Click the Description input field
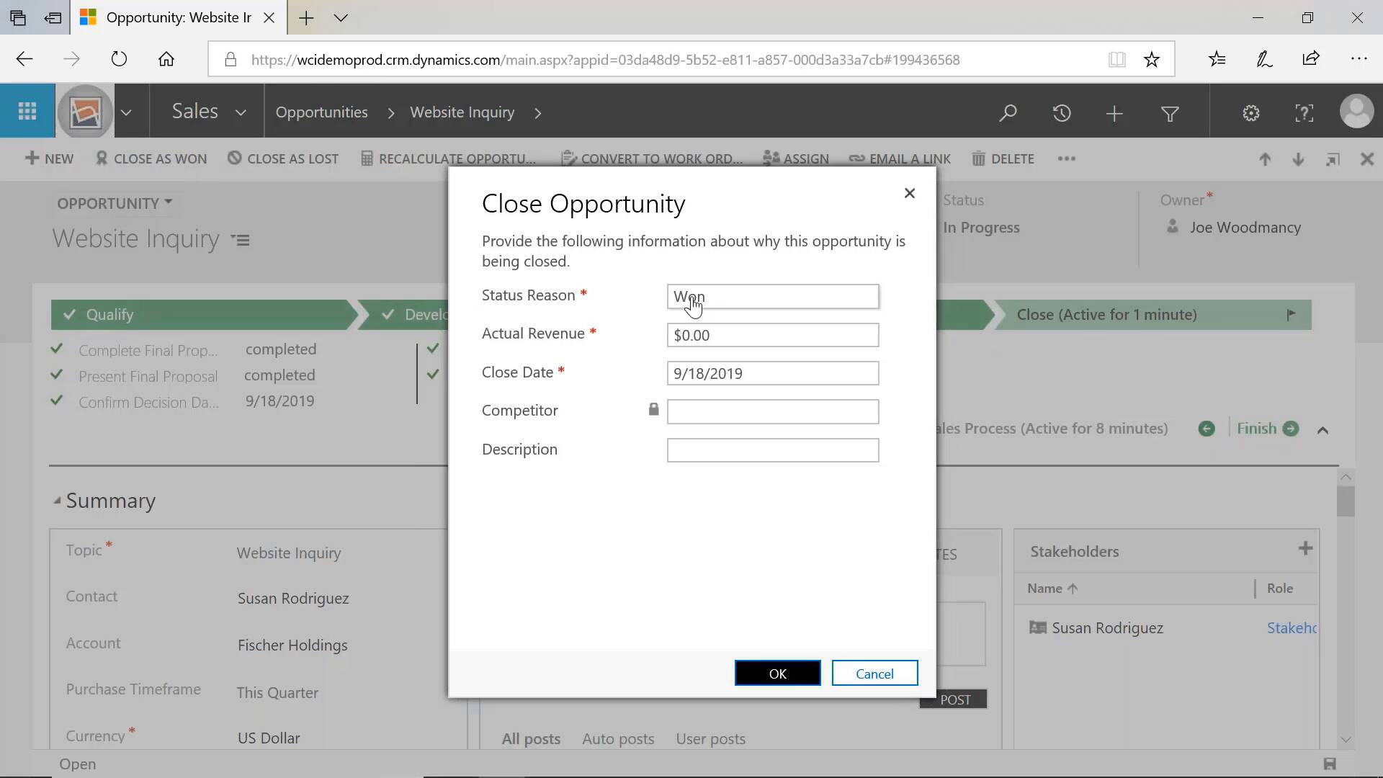This screenshot has width=1383, height=778. point(772,450)
